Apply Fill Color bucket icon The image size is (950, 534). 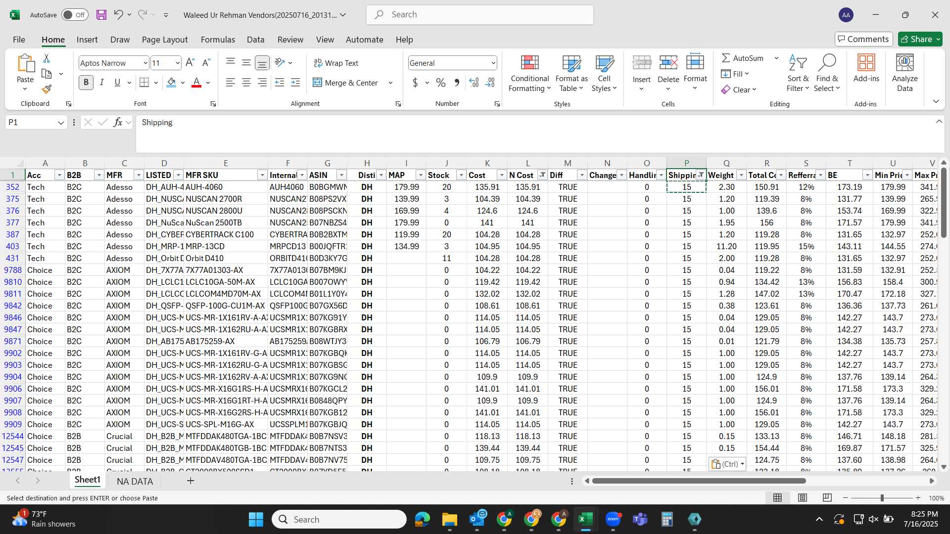171,83
